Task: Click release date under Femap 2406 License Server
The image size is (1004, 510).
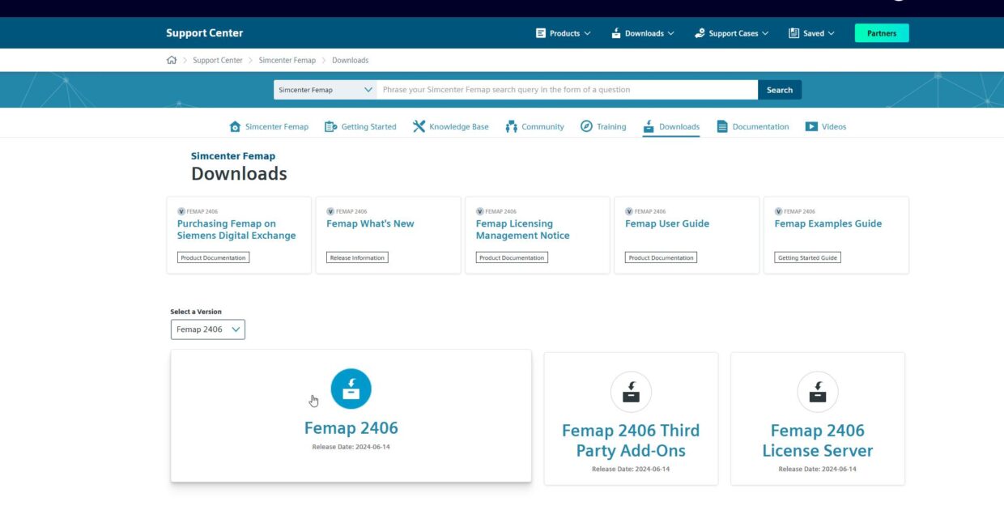Action: coord(818,470)
